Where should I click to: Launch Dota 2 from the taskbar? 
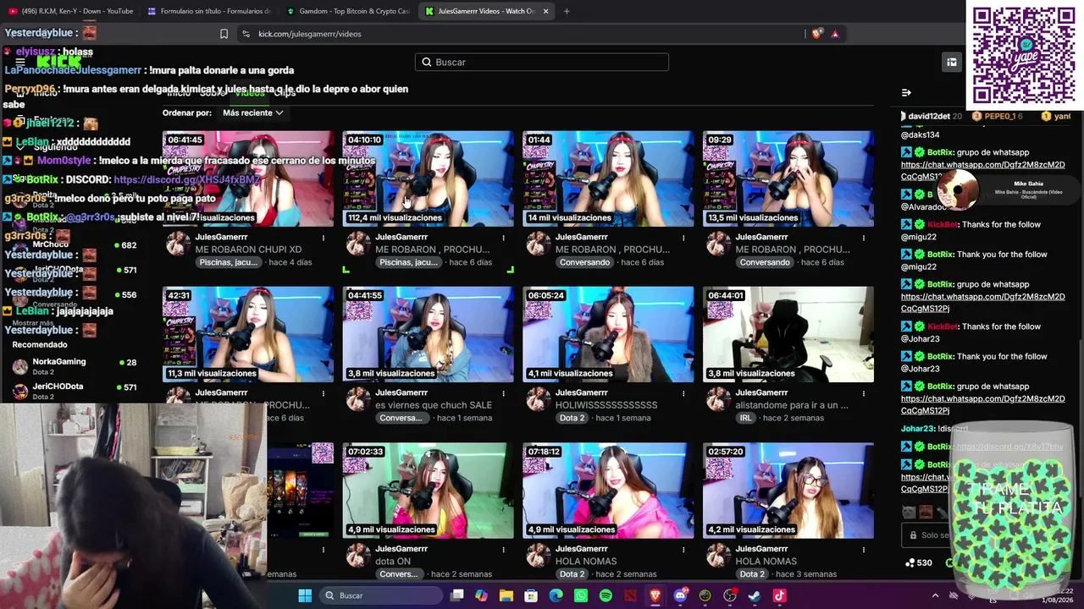pos(630,595)
